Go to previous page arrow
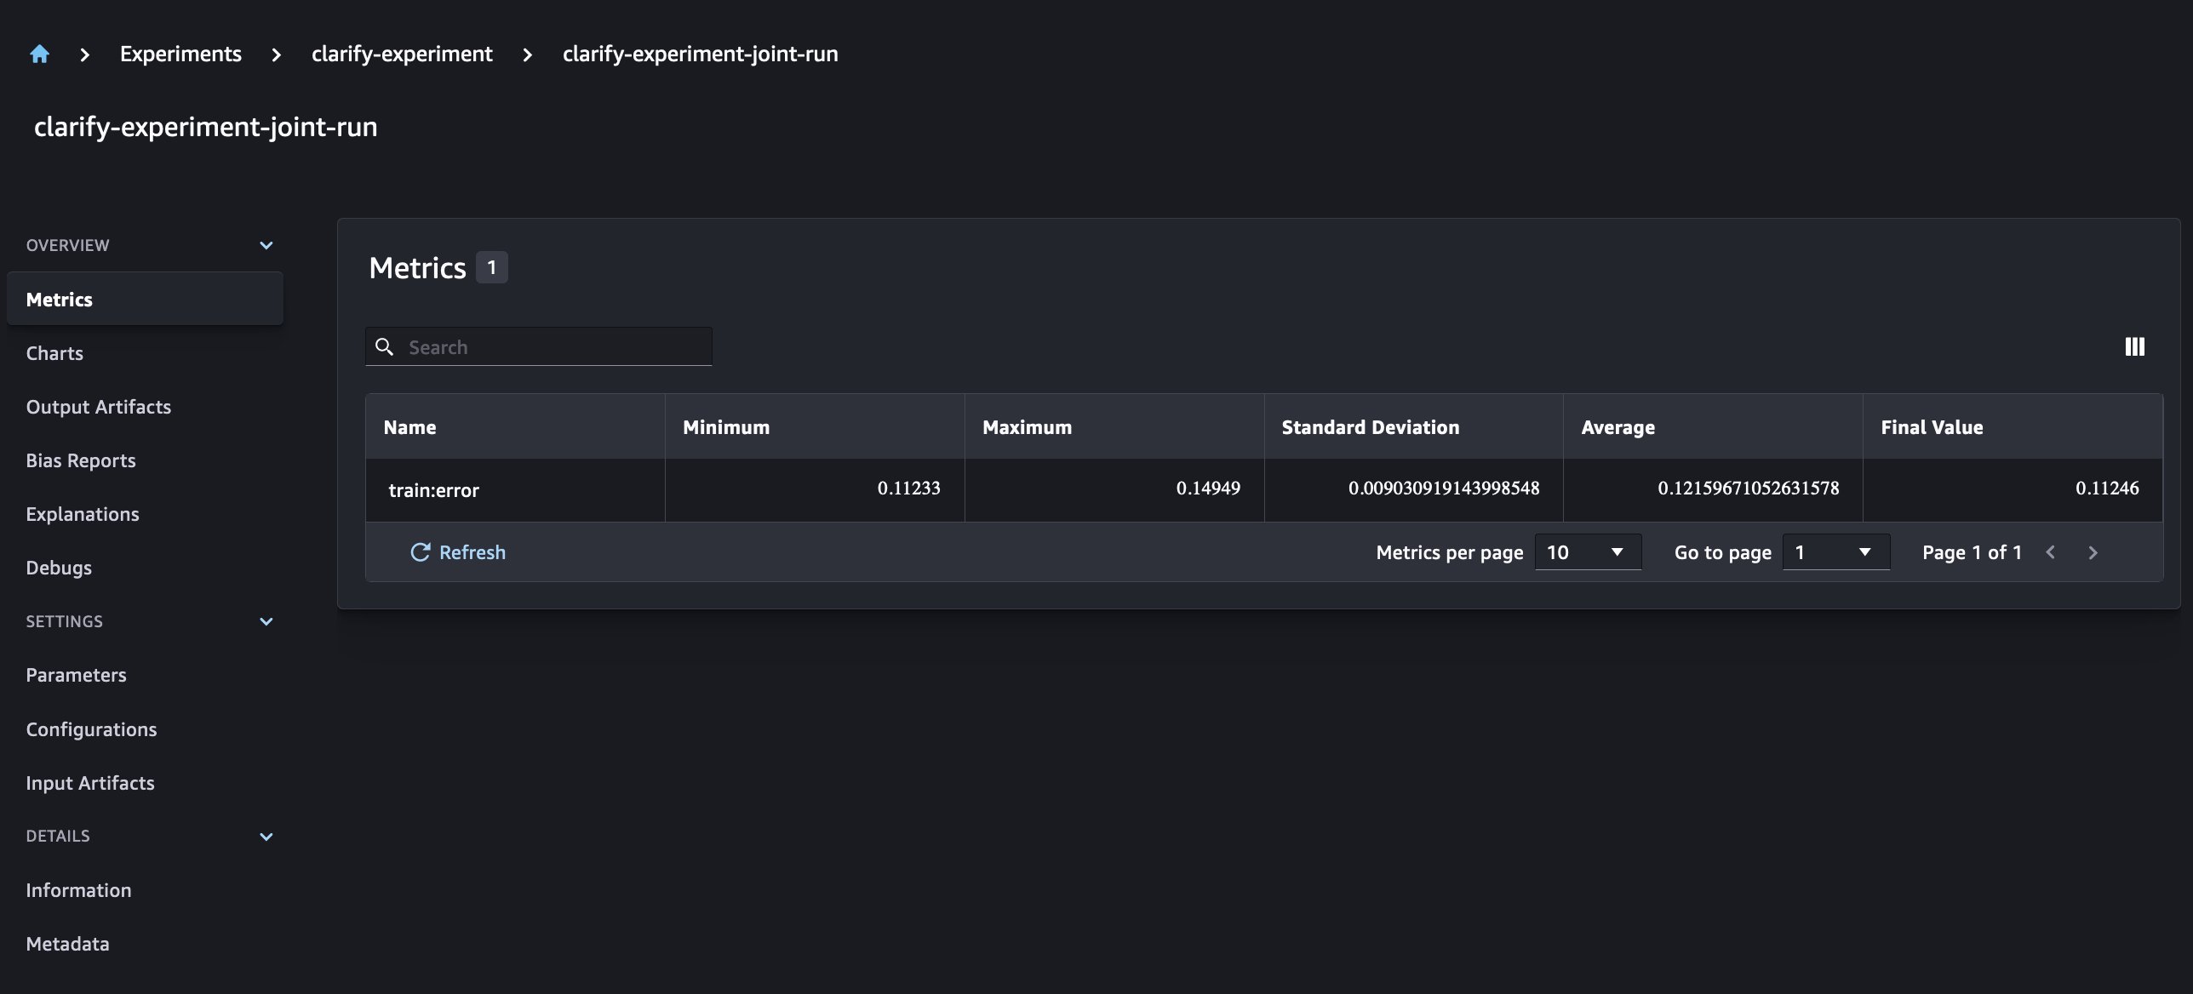Screen dimensions: 2193x994 [2051, 552]
